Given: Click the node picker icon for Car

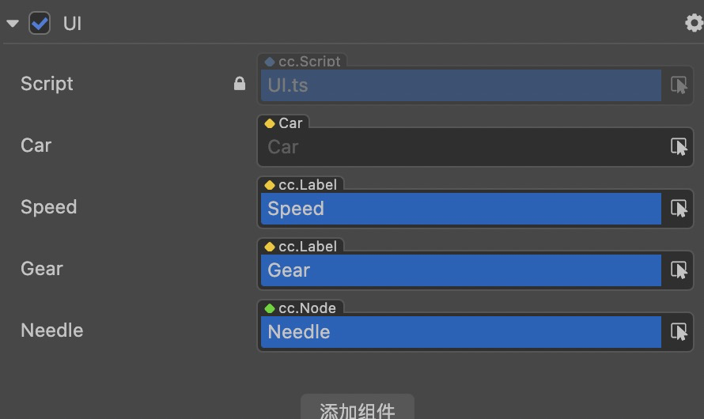Looking at the screenshot, I should click(x=679, y=147).
